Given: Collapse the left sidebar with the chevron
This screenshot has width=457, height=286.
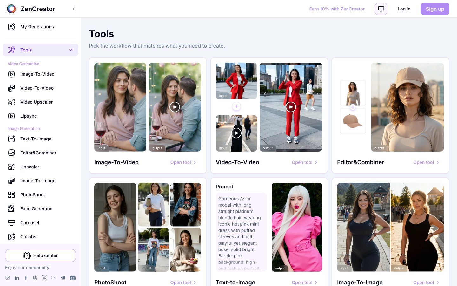Looking at the screenshot, I should pos(73,9).
